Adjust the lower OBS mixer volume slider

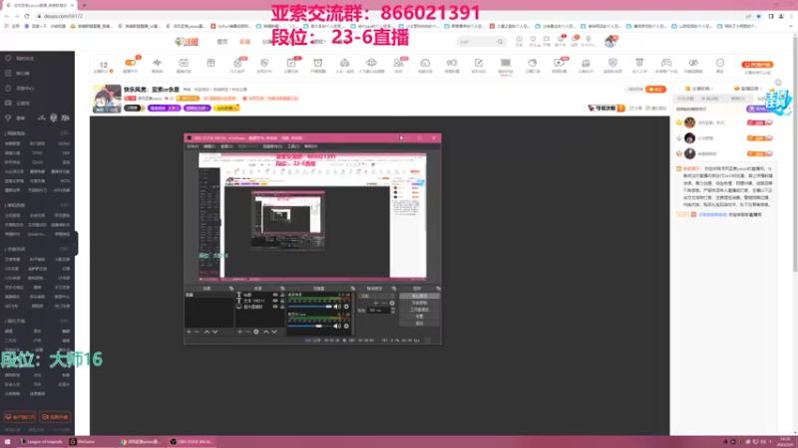pyautogui.click(x=310, y=327)
